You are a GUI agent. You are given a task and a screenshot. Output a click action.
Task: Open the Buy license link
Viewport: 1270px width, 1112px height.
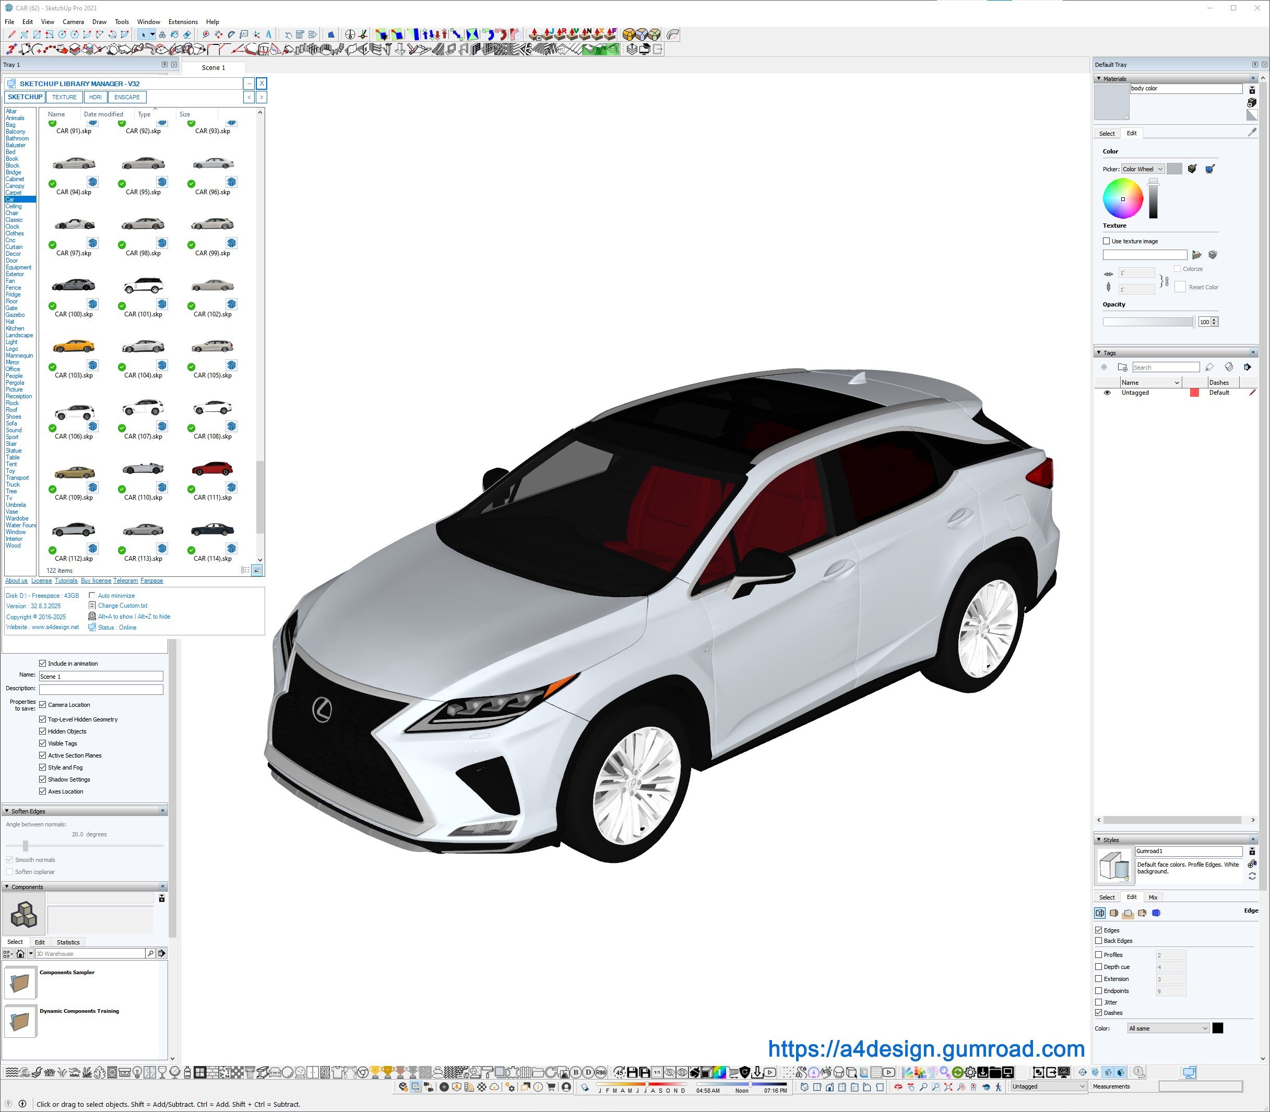click(x=96, y=581)
